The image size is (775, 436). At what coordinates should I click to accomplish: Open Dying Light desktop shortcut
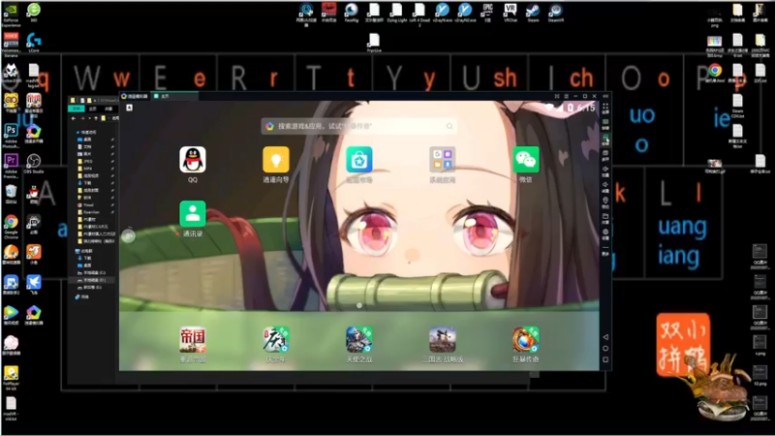click(397, 13)
